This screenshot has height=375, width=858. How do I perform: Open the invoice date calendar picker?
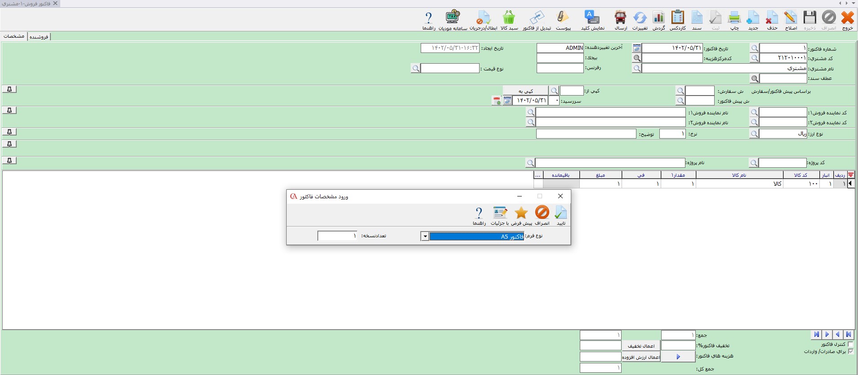(636, 48)
